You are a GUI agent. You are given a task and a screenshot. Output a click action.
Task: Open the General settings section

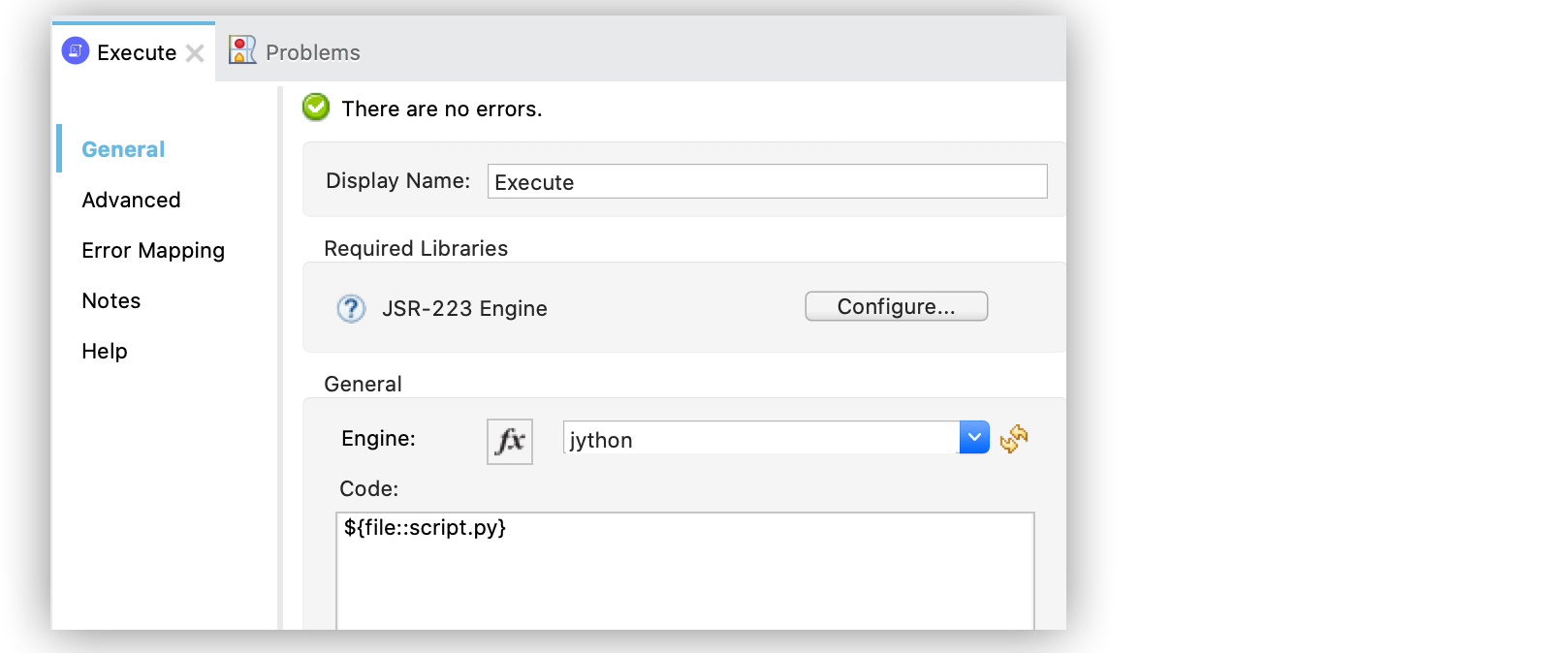[x=123, y=149]
